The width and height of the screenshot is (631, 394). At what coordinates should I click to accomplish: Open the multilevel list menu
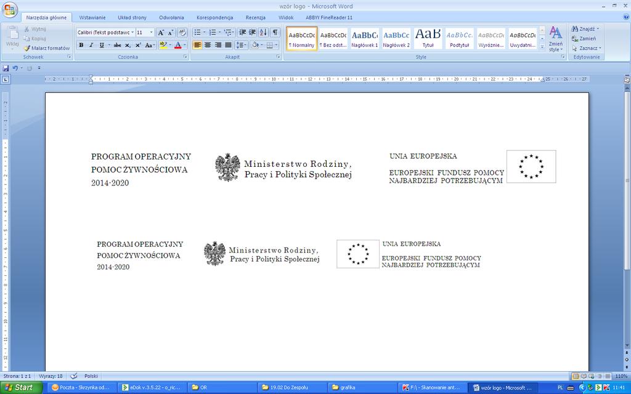click(x=228, y=33)
